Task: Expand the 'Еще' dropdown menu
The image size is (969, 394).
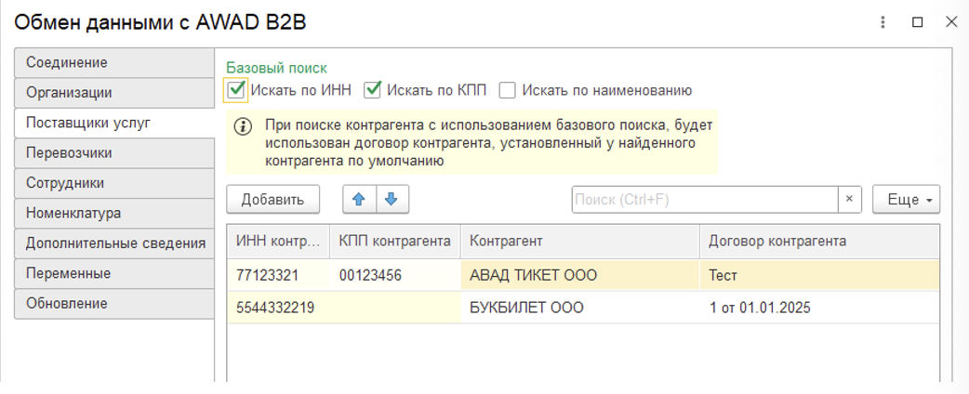Action: 906,200
